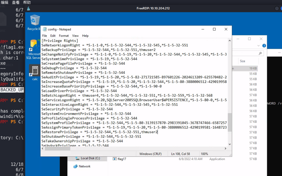The image size is (282, 176).
Task: Click the BACKED_UP highlighted terminal text
Action: (x=12, y=90)
